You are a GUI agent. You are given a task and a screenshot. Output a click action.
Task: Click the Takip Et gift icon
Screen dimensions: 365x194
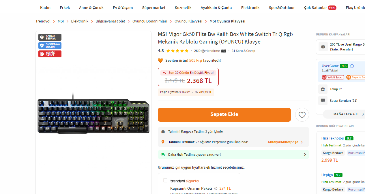click(x=323, y=89)
